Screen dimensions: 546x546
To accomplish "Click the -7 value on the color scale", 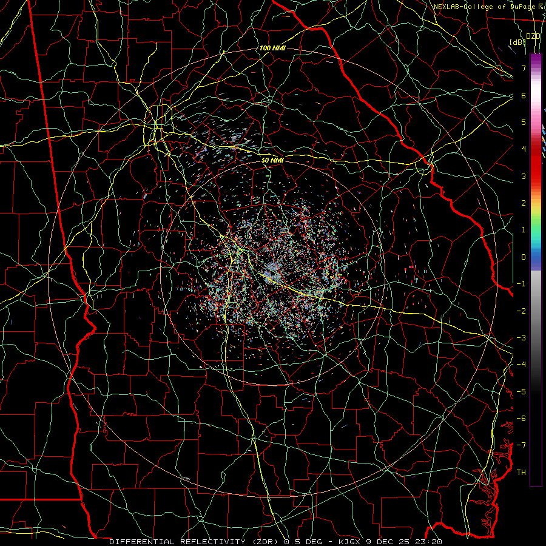I will pos(521,445).
